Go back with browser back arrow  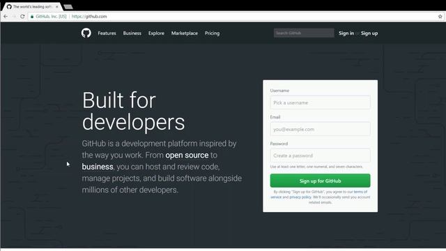click(x=6, y=17)
